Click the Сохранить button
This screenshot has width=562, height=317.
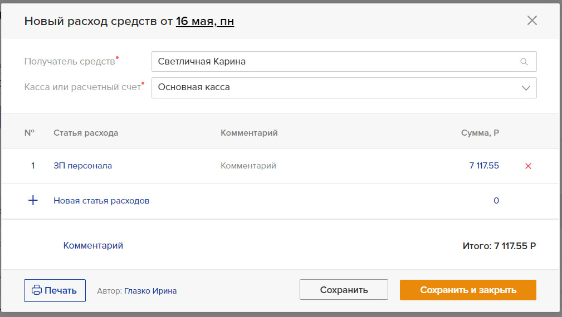pyautogui.click(x=344, y=289)
